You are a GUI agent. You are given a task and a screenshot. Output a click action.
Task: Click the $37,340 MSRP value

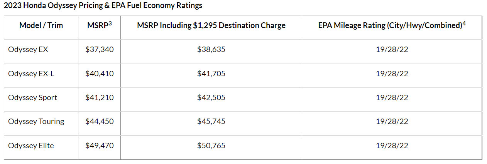pyautogui.click(x=100, y=49)
